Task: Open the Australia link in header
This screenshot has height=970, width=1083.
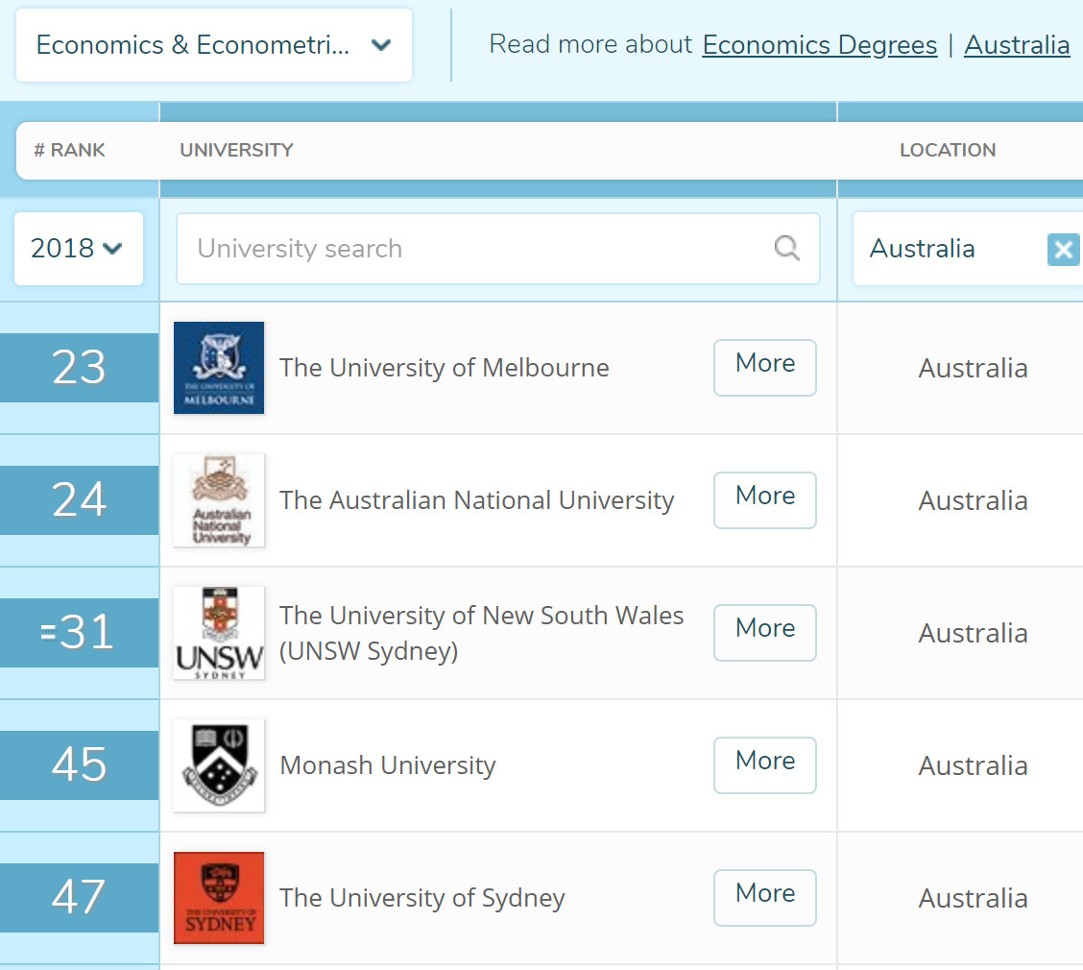Action: pos(1017,45)
